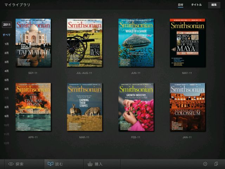Select the 読む (Read) book icon
This screenshot has width=225, height=169.
[x=51, y=164]
